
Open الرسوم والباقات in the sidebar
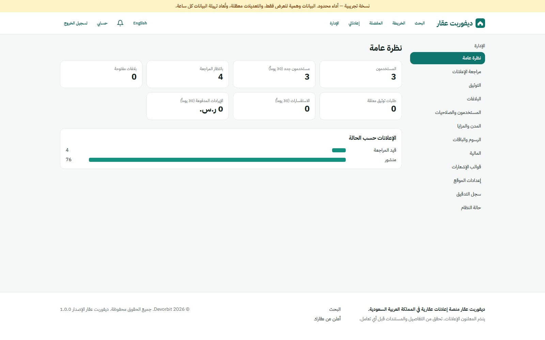[x=447, y=140]
